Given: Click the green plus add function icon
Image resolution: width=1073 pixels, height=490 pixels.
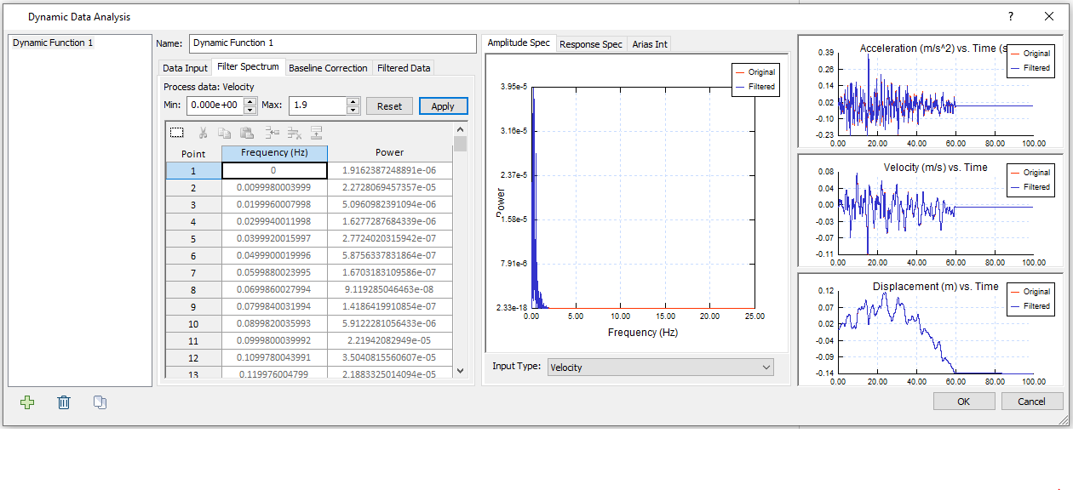Looking at the screenshot, I should coord(26,402).
